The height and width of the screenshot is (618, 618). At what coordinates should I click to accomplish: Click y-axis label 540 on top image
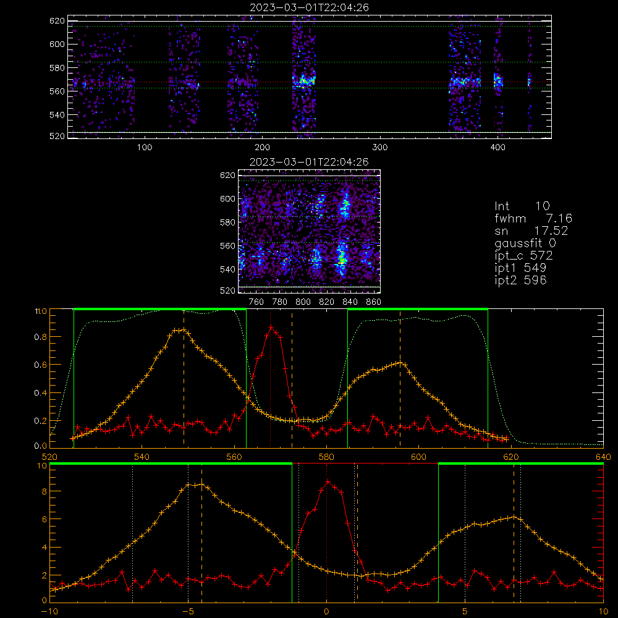[x=57, y=115]
